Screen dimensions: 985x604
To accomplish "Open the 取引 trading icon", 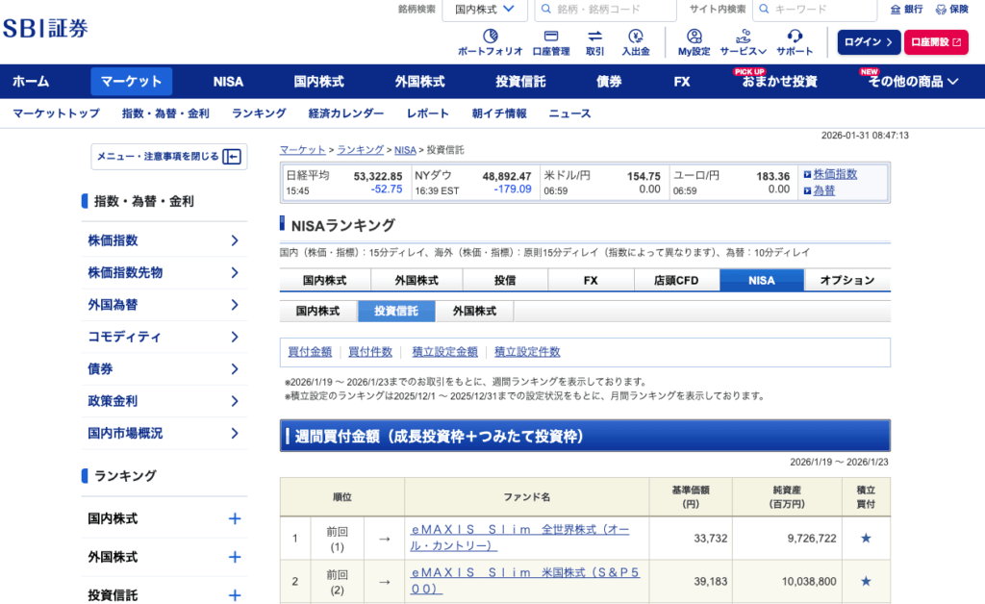I will (594, 42).
